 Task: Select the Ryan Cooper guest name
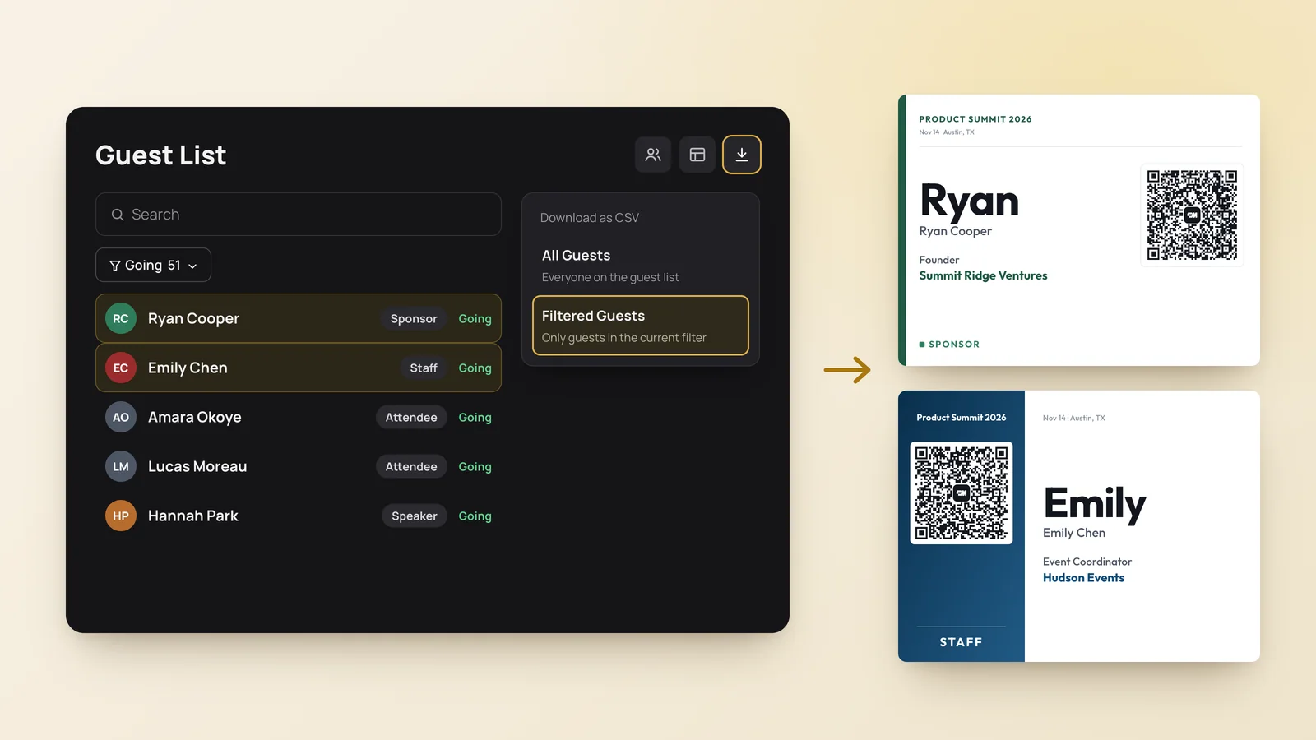coord(193,318)
